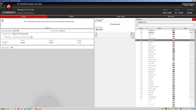Select player Vavan_vega in the list
The height and width of the screenshot is (110, 196).
[165, 46]
